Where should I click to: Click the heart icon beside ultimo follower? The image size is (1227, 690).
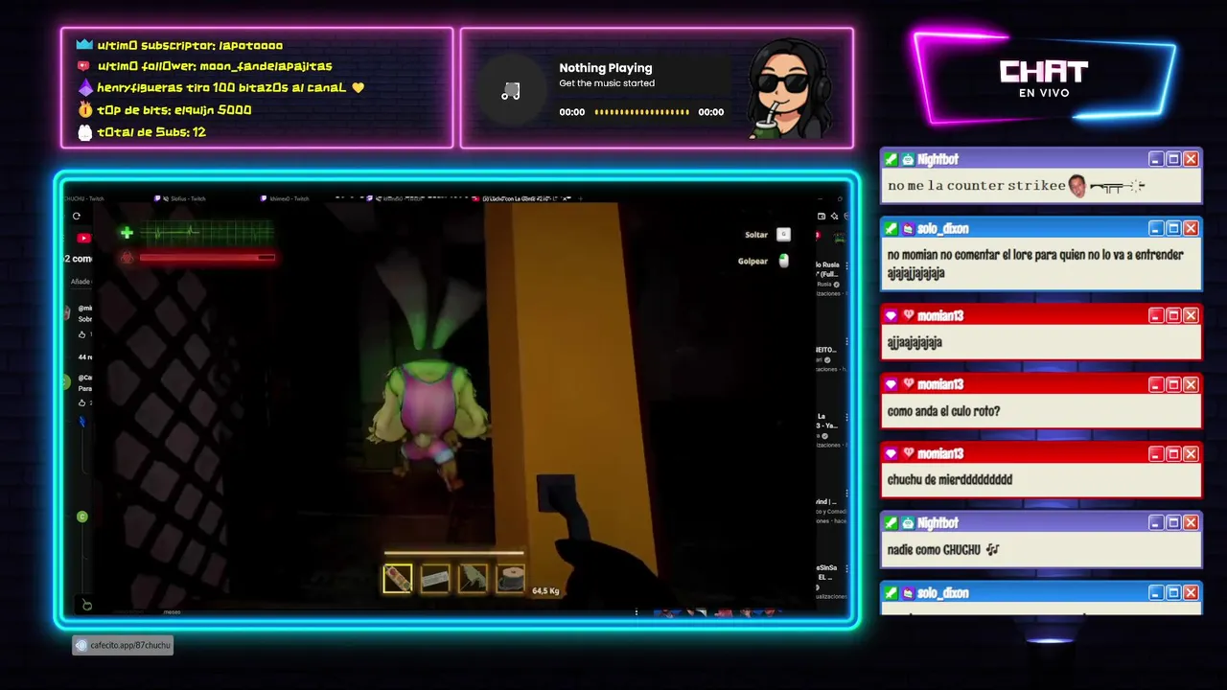coord(84,66)
